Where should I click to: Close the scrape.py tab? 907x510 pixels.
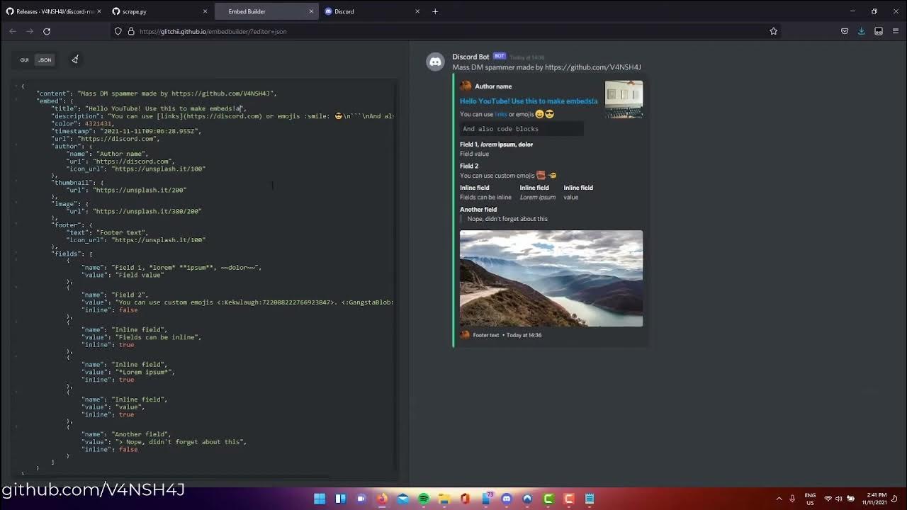tap(205, 11)
